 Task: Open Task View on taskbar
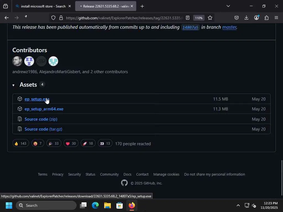click(x=83, y=205)
